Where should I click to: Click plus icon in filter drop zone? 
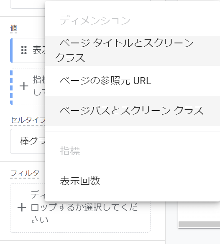[x=22, y=207]
